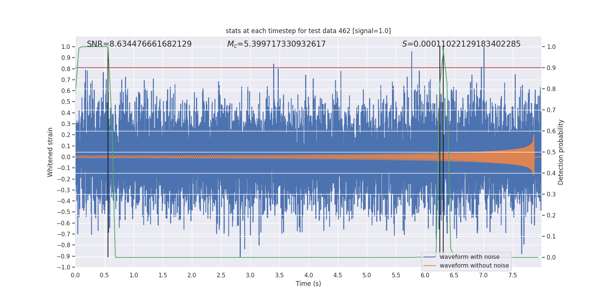Click the x-axis tick label 0.5
This screenshot has height=301, width=602.
click(x=105, y=275)
